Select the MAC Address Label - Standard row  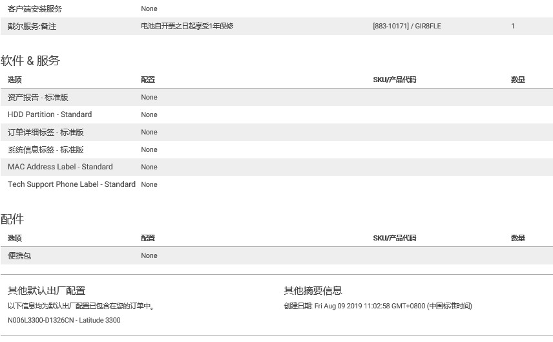(x=60, y=167)
